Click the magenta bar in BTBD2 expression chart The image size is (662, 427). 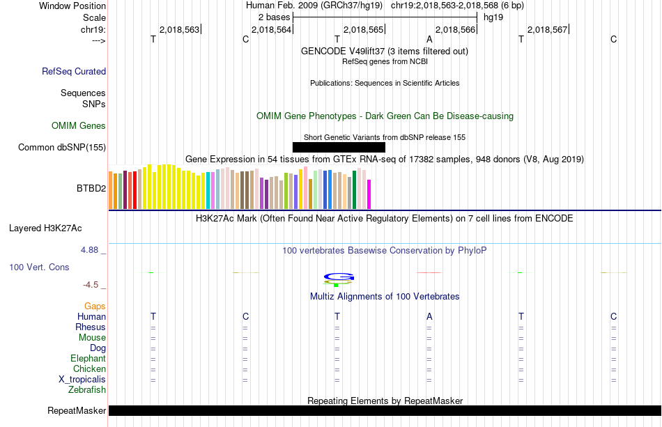[x=369, y=194]
